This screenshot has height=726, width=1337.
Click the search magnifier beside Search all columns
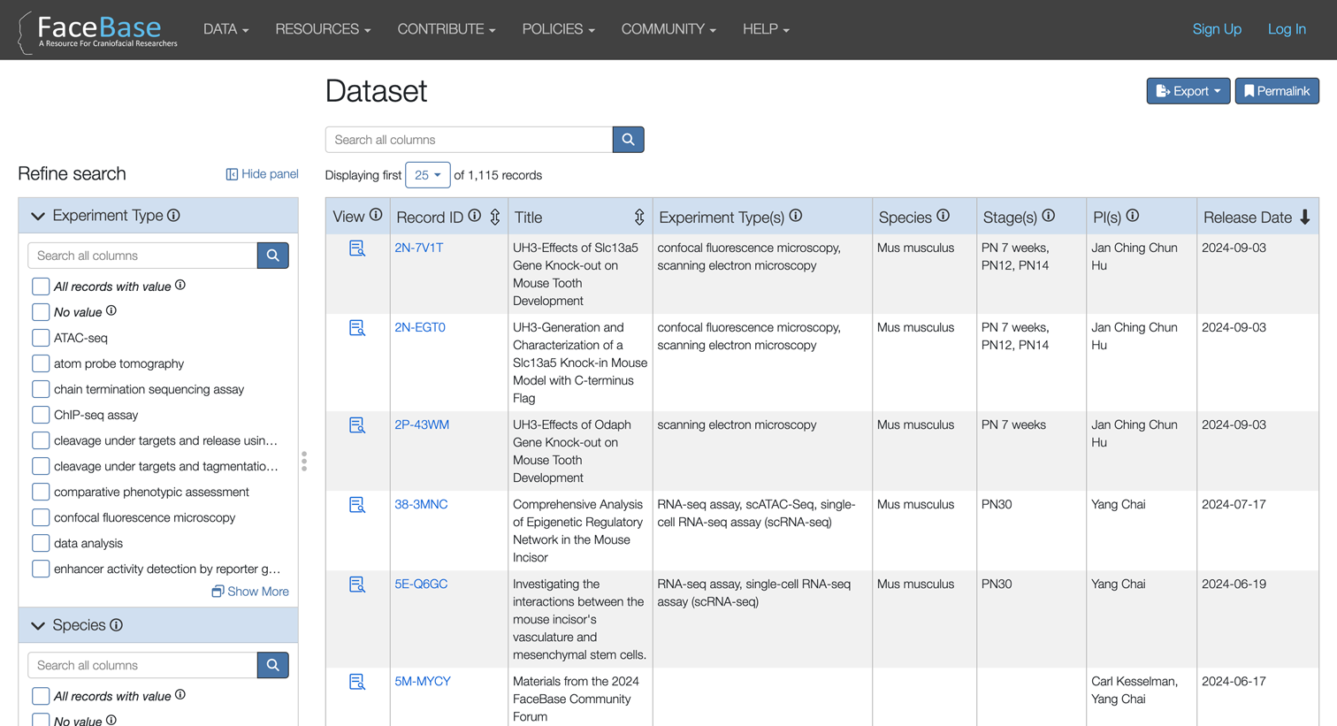click(628, 139)
